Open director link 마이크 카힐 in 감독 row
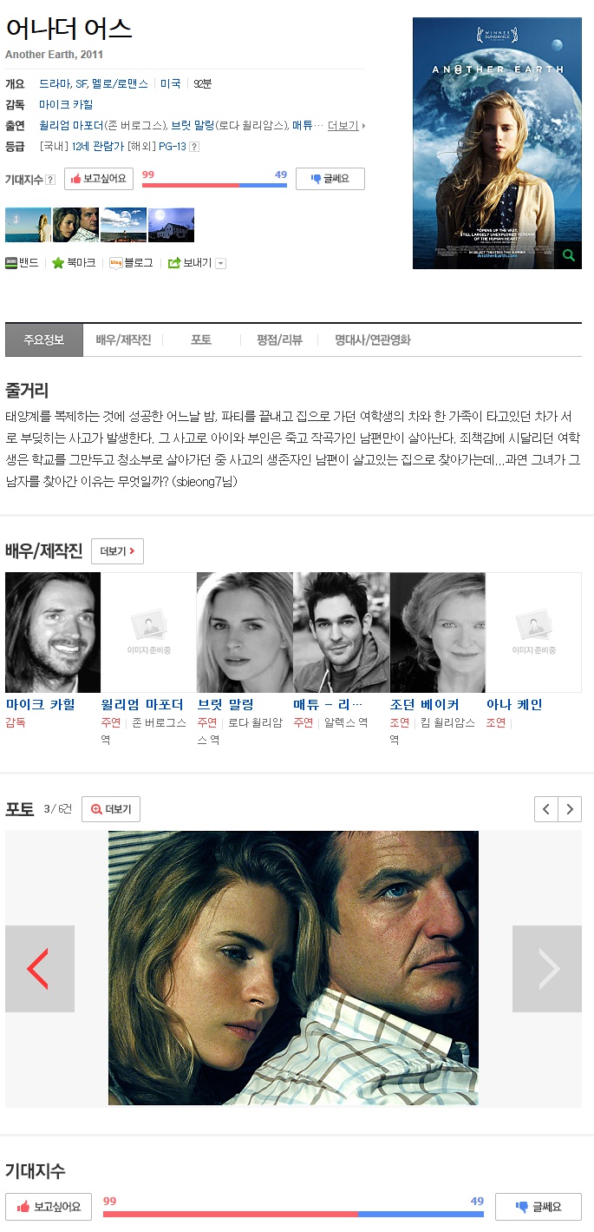Screen dimensions: 594x1232 pyautogui.click(x=66, y=105)
